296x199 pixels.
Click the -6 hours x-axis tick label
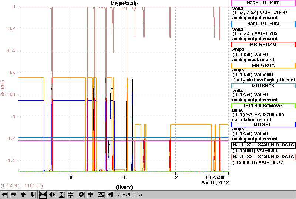click(x=70, y=178)
